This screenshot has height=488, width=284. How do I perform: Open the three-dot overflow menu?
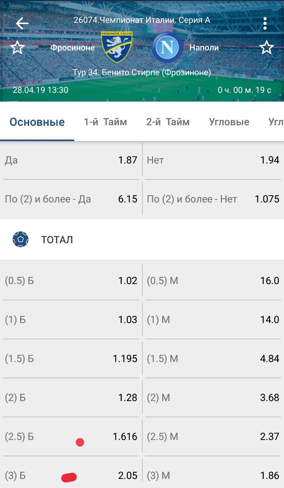coord(265,24)
